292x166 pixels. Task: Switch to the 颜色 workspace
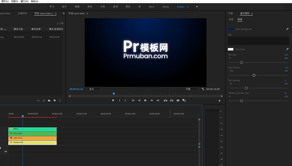[90, 7]
